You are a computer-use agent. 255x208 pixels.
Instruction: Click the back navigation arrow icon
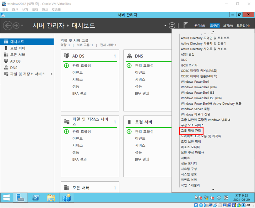pyautogui.click(x=8, y=25)
